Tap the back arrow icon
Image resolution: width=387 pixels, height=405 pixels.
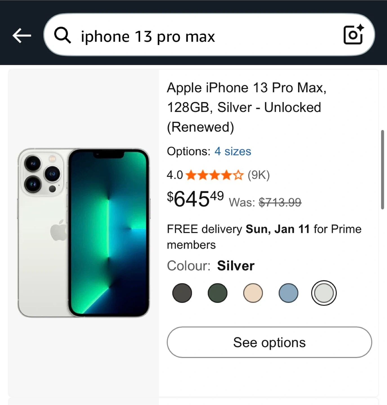(22, 35)
